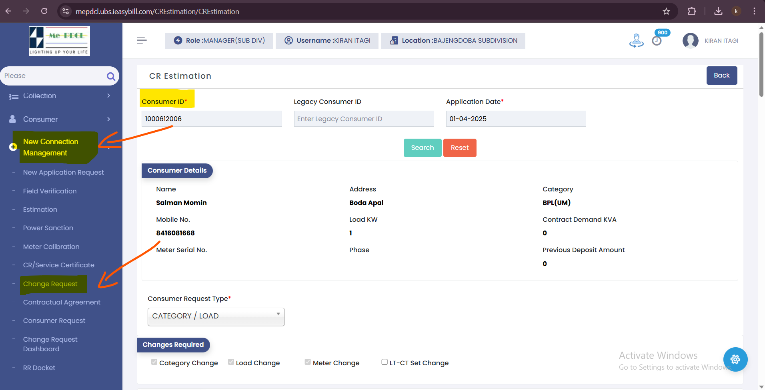Expand the Consumer sidebar menu
The height and width of the screenshot is (390, 765).
click(x=60, y=119)
